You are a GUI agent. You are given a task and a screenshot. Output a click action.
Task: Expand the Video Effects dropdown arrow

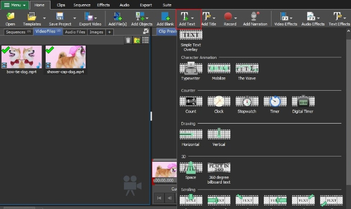[291, 18]
